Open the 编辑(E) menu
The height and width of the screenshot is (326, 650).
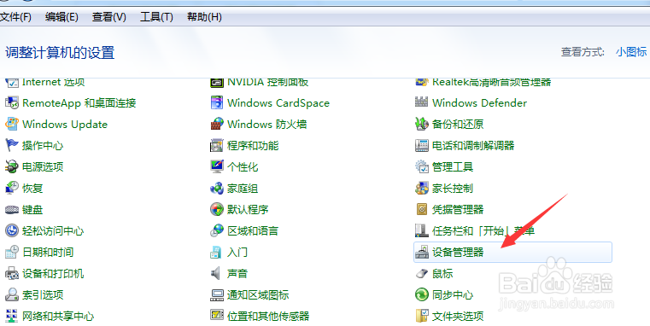(x=61, y=17)
